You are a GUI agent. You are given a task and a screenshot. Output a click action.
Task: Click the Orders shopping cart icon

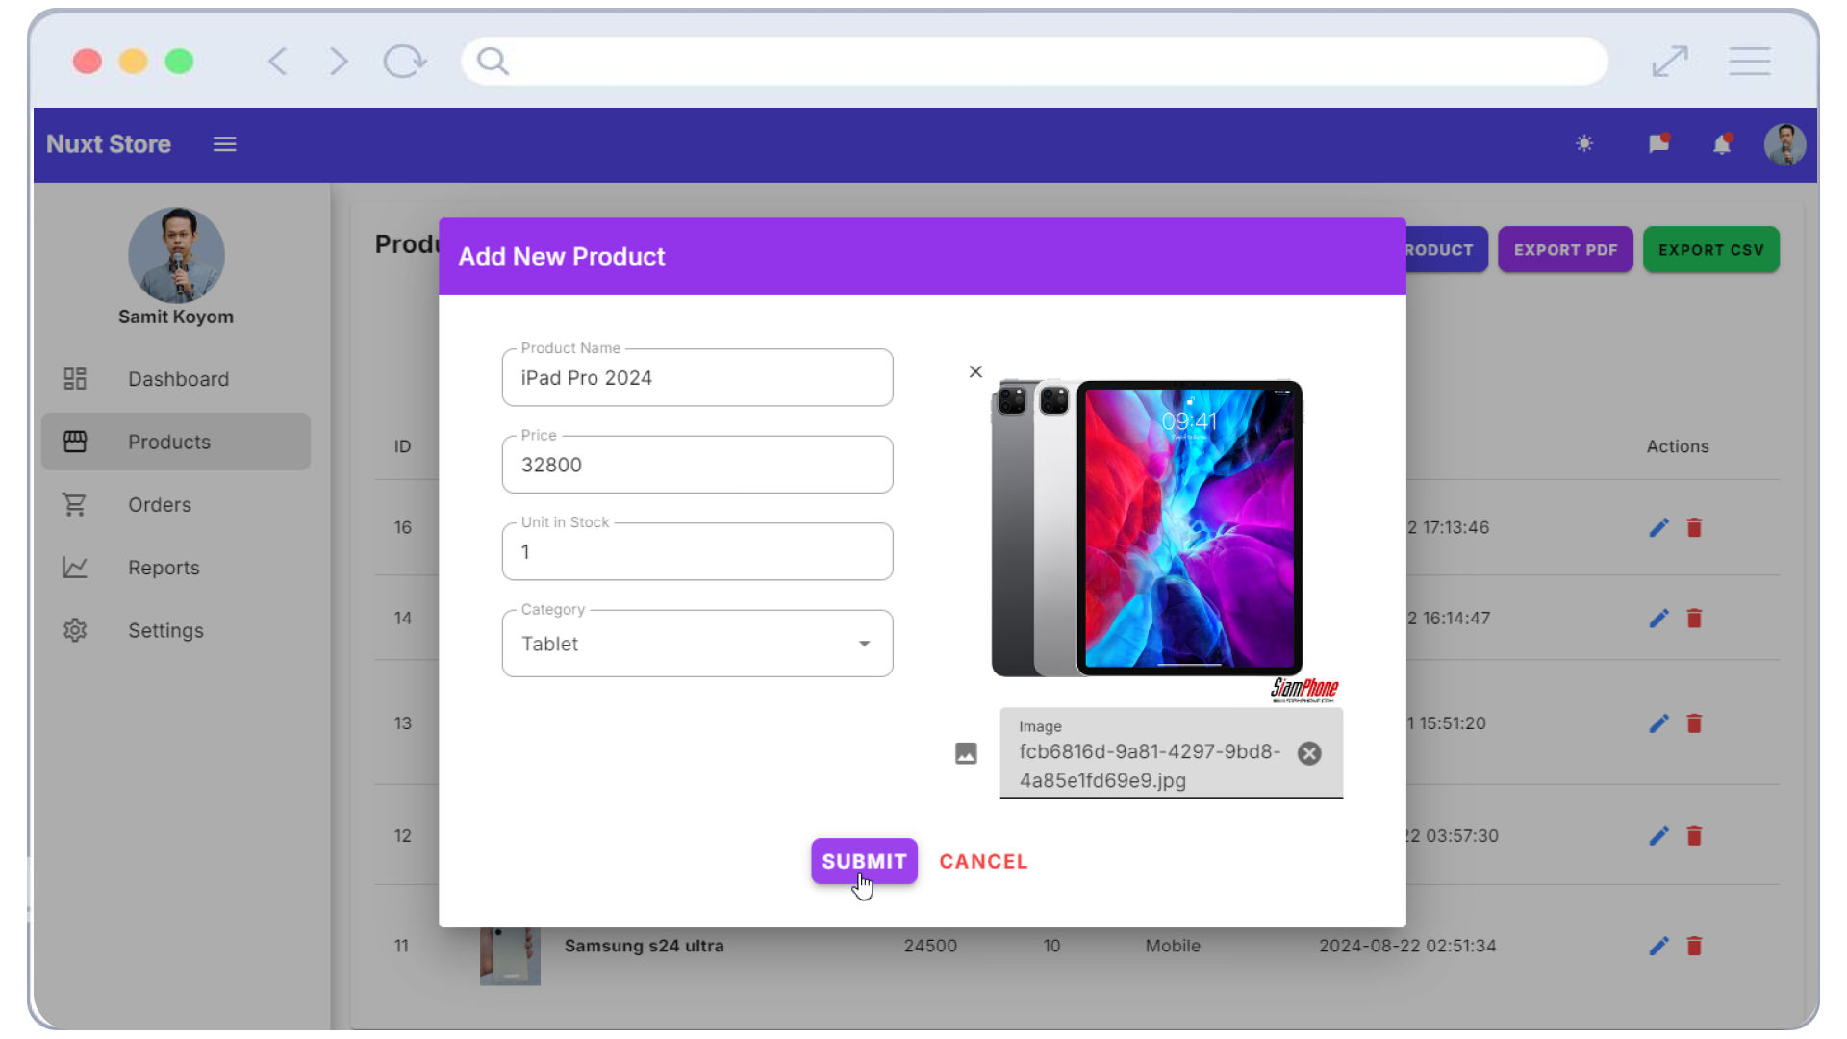coord(75,505)
